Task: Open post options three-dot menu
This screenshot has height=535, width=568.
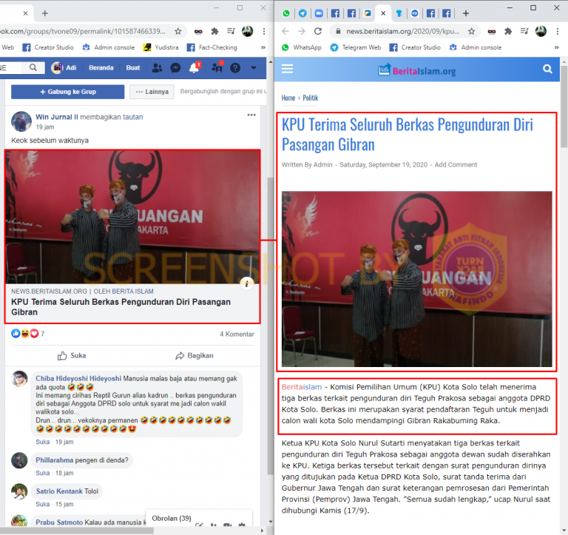Action: click(251, 115)
